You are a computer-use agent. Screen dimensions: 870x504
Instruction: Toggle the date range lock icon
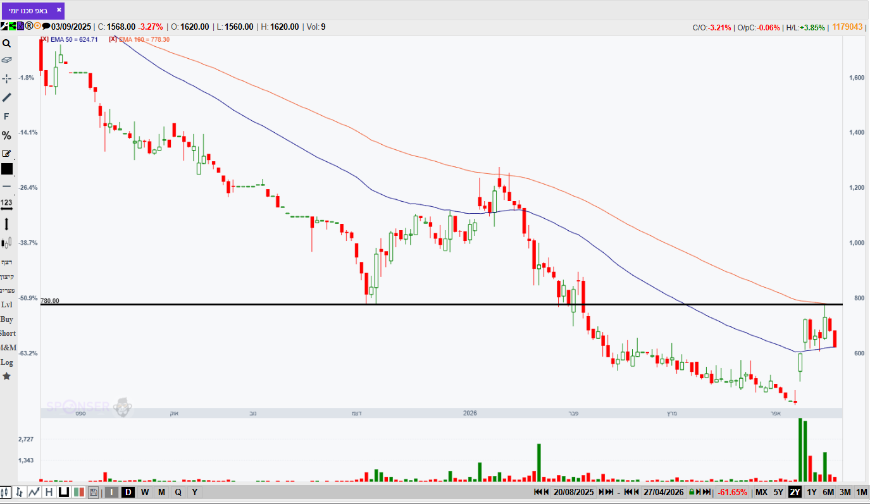pyautogui.click(x=692, y=492)
